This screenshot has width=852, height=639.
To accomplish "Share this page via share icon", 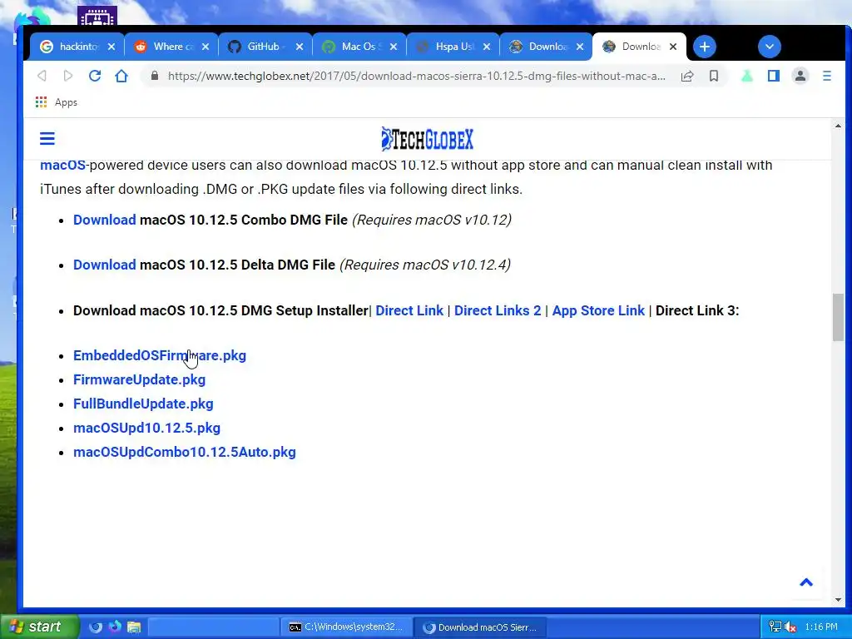I will [x=687, y=76].
